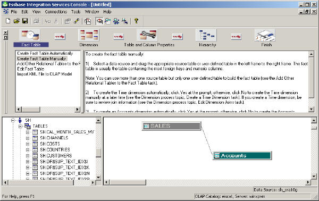Click the hierarchy tree toolbar icon
Image resolution: width=319 pixels, height=201 pixels.
124,21
